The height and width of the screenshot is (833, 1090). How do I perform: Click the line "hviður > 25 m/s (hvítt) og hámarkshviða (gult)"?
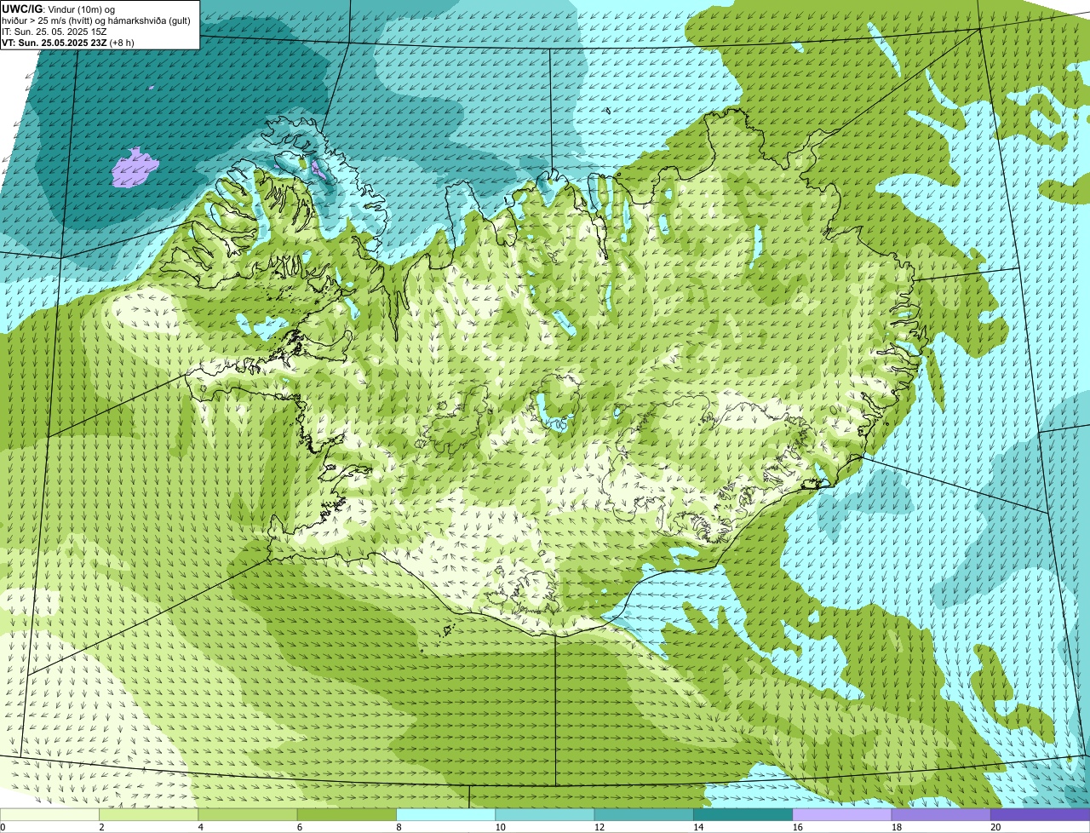click(96, 20)
